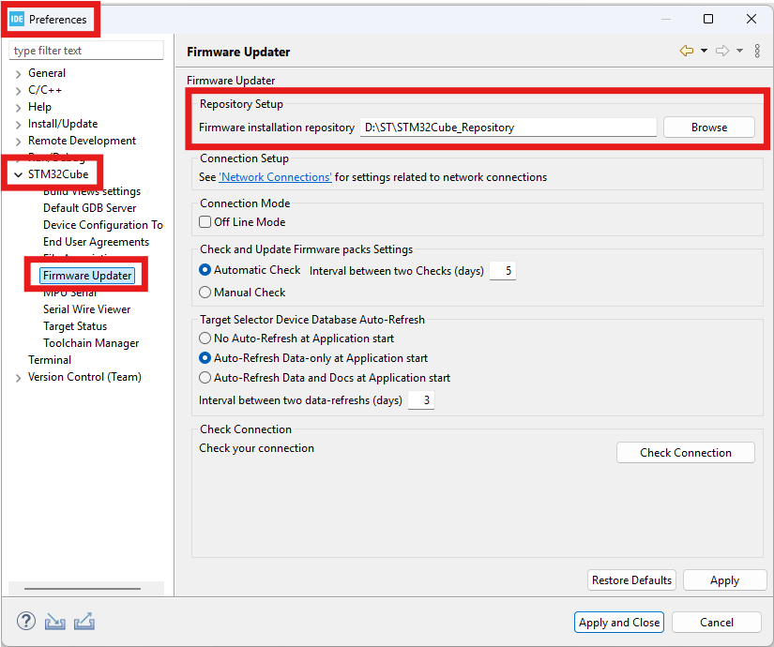Viewport: 774px width, 647px height.
Task: Open the three-dot view menu icon
Action: tap(757, 51)
